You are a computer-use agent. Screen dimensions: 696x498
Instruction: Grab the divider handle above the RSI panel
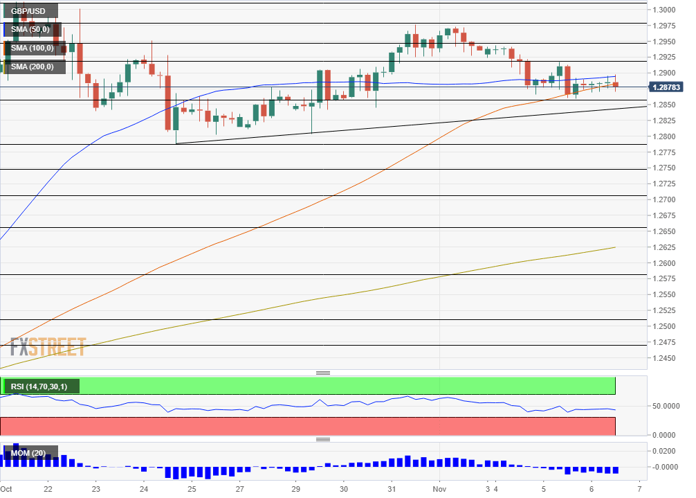point(323,373)
